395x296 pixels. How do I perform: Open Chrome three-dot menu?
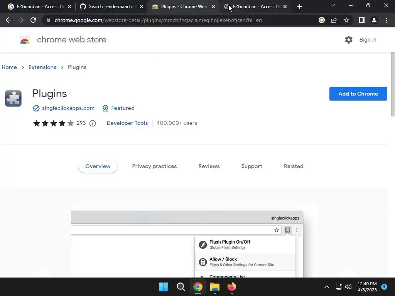(387, 20)
